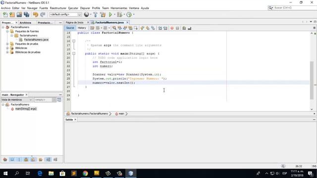Click the Comment editor toolbar icon
Viewport: 317px width, 178px height.
[x=184, y=28]
